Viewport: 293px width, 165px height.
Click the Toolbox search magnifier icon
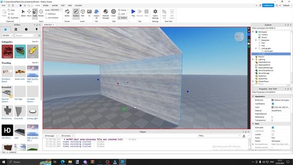[35, 35]
